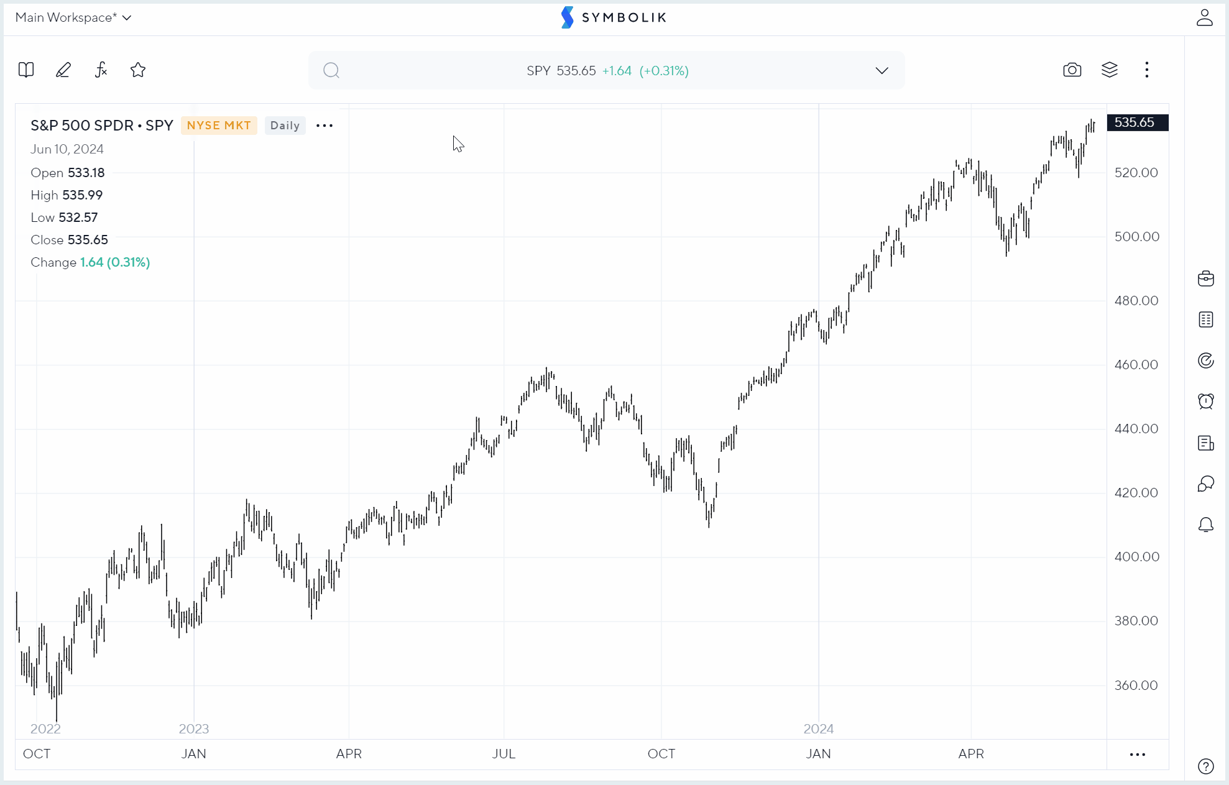Click the S&P 500 SPDR • SPY title
Screen dimensions: 1229x785
click(x=102, y=126)
